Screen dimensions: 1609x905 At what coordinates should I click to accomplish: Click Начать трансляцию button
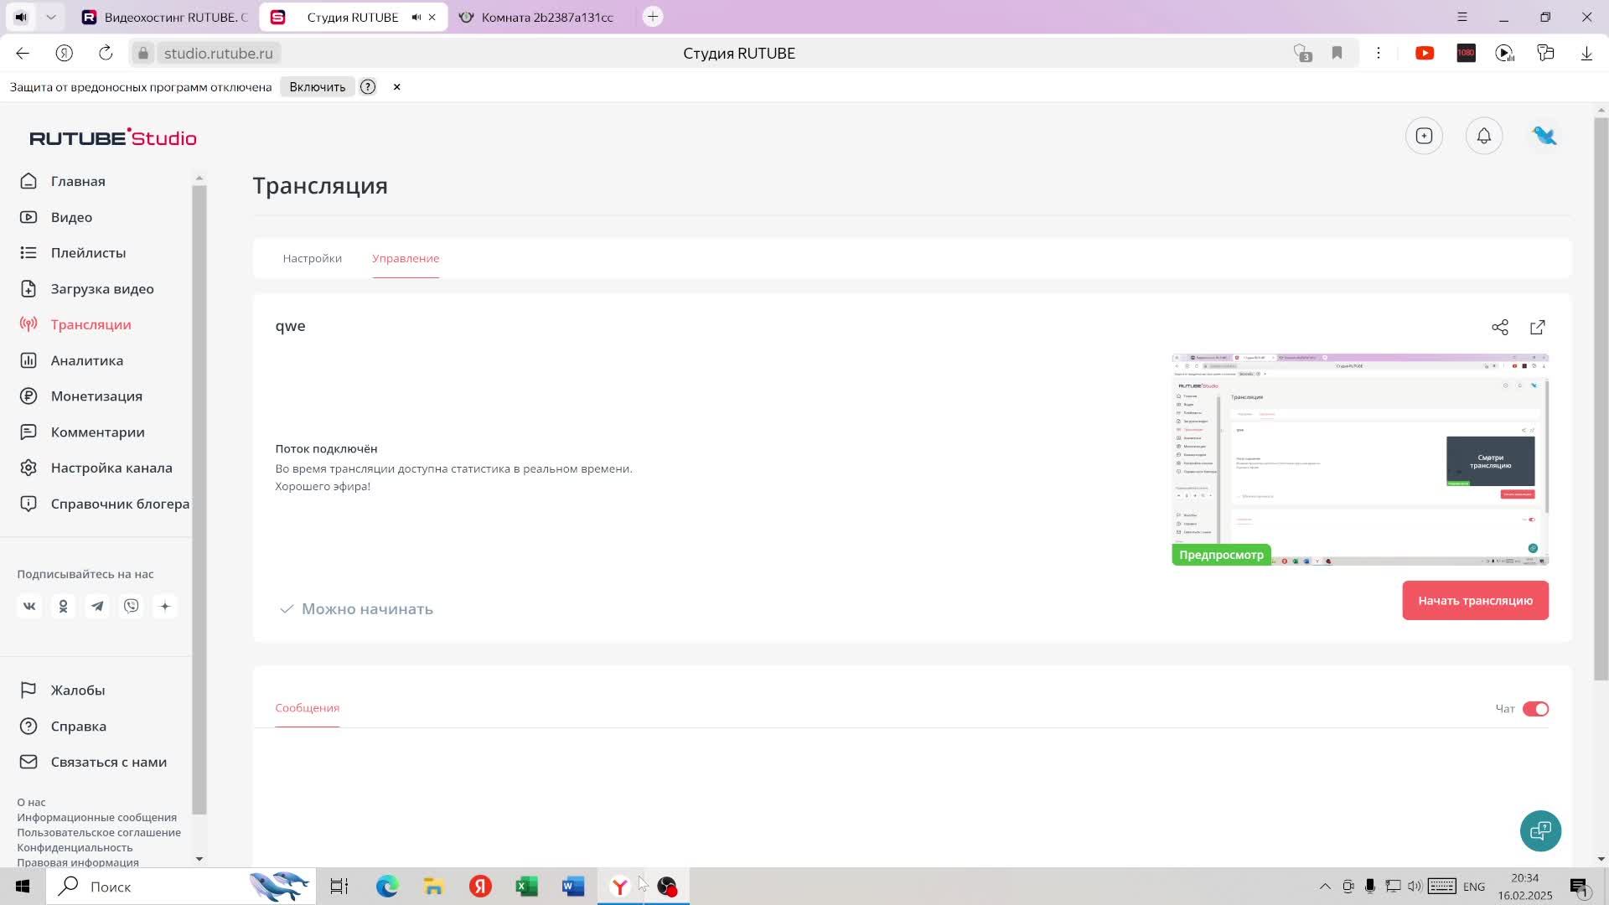1475,601
